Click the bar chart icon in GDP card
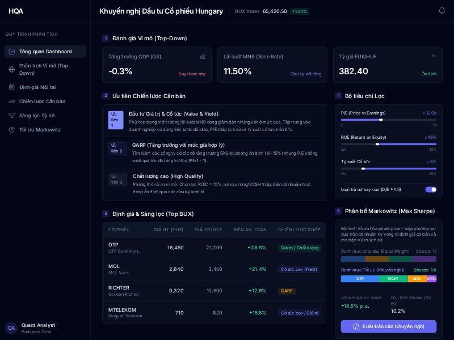Screen dimensions: 454x340 click(x=203, y=57)
